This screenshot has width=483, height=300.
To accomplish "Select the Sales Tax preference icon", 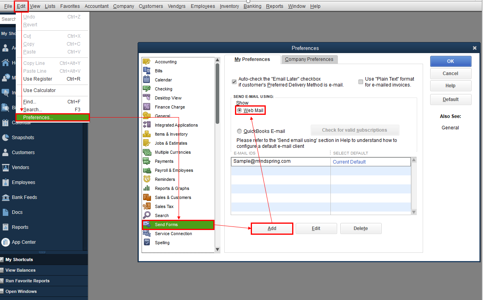I will click(x=147, y=206).
